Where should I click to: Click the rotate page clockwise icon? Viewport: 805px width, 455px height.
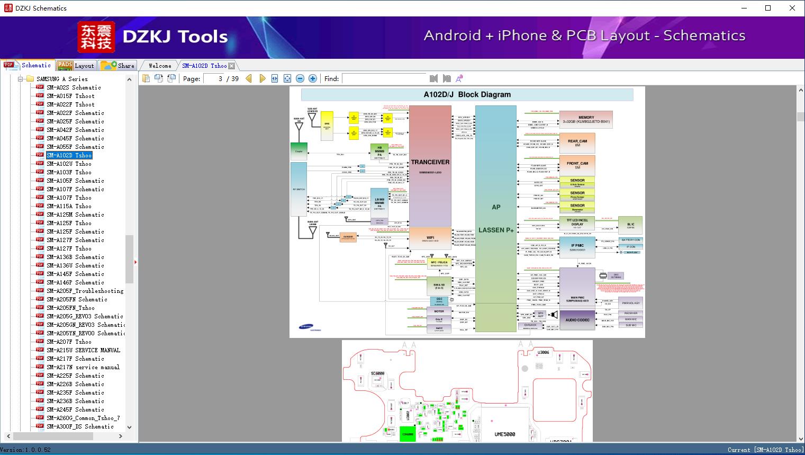pos(171,78)
